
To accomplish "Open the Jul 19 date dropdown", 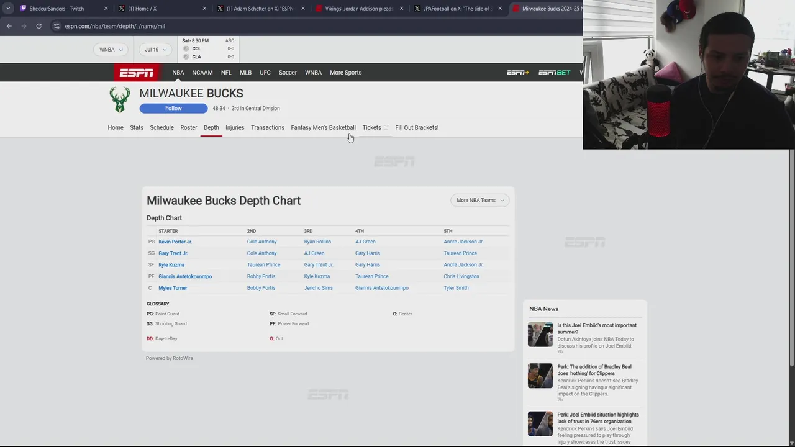I will click(155, 50).
